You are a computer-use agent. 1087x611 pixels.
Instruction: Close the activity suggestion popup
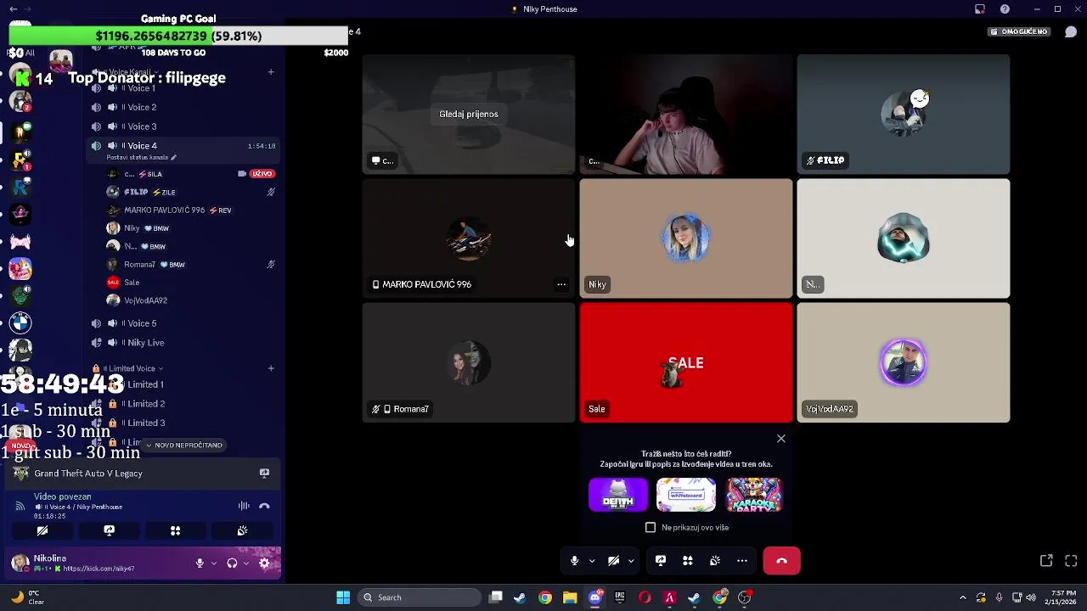pos(781,439)
